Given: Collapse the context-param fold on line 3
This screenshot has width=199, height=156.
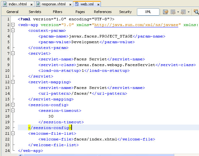Looking at the screenshot, I should (x=13, y=31).
